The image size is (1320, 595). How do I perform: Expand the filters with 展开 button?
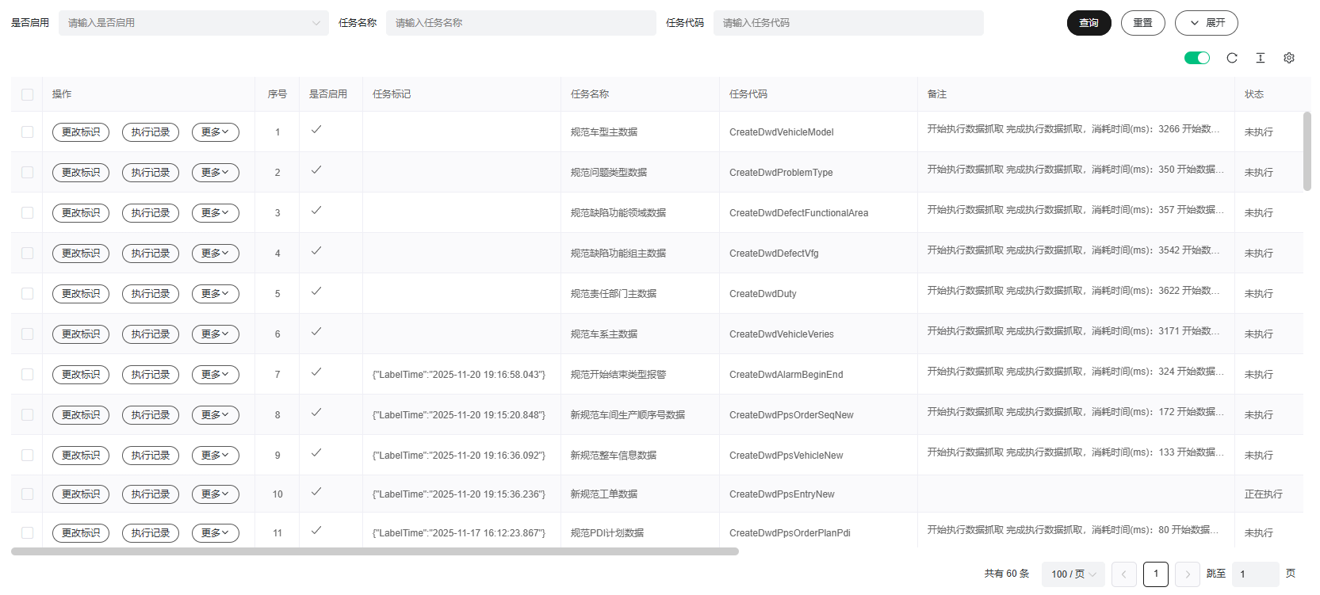1206,23
